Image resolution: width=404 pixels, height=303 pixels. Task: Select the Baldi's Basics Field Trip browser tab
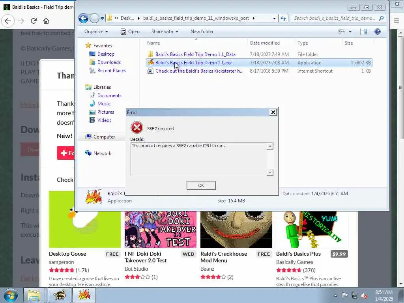click(x=39, y=7)
